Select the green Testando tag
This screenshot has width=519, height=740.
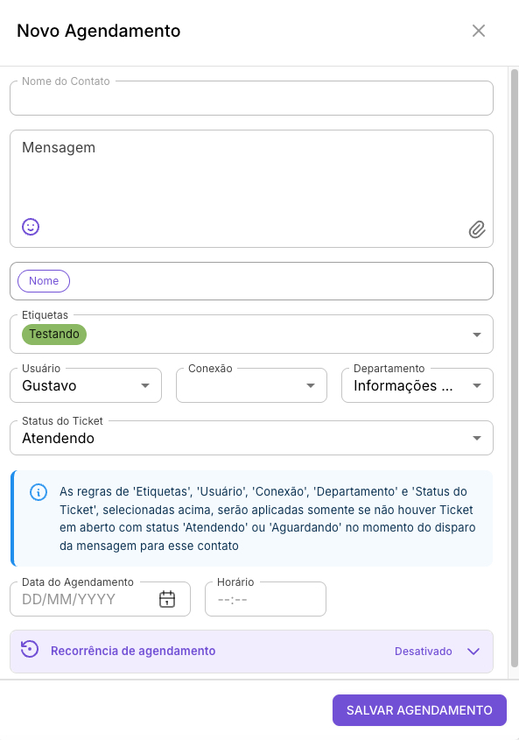pyautogui.click(x=53, y=334)
